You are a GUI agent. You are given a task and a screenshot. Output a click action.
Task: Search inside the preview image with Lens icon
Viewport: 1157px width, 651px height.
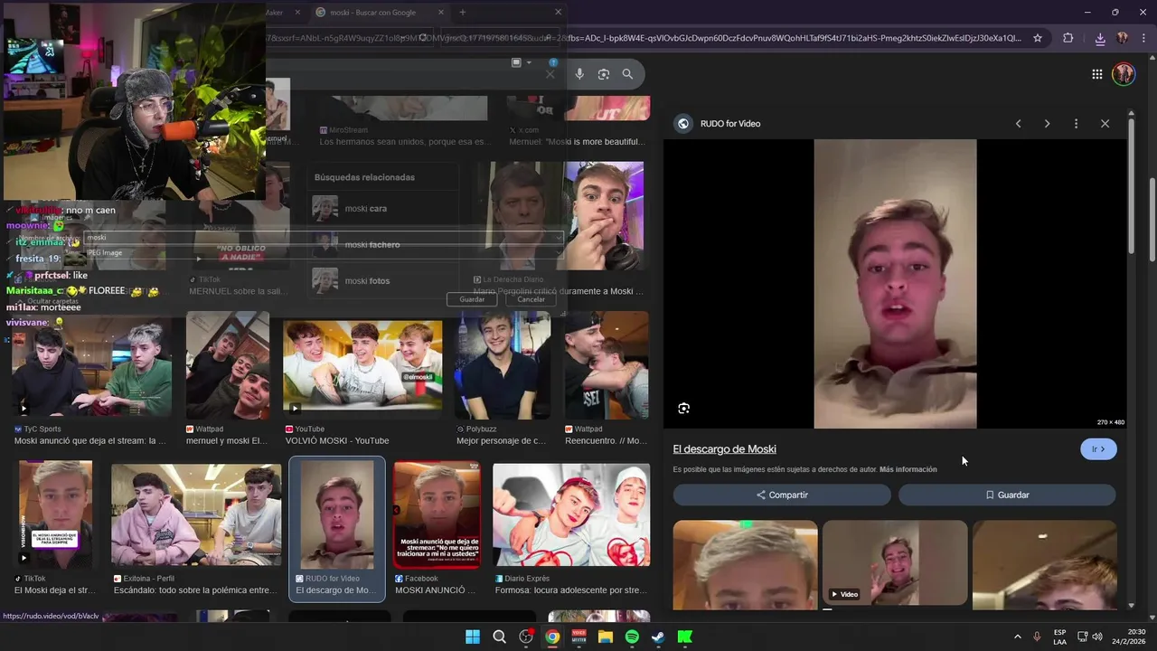[684, 408]
